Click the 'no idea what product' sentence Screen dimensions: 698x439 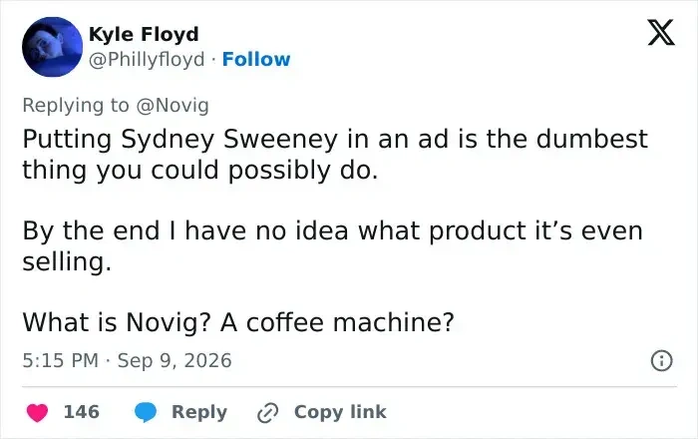click(332, 245)
